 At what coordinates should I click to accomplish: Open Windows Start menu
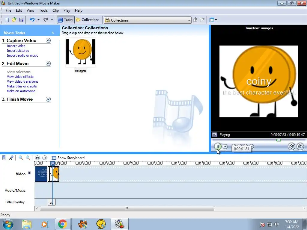(8, 224)
